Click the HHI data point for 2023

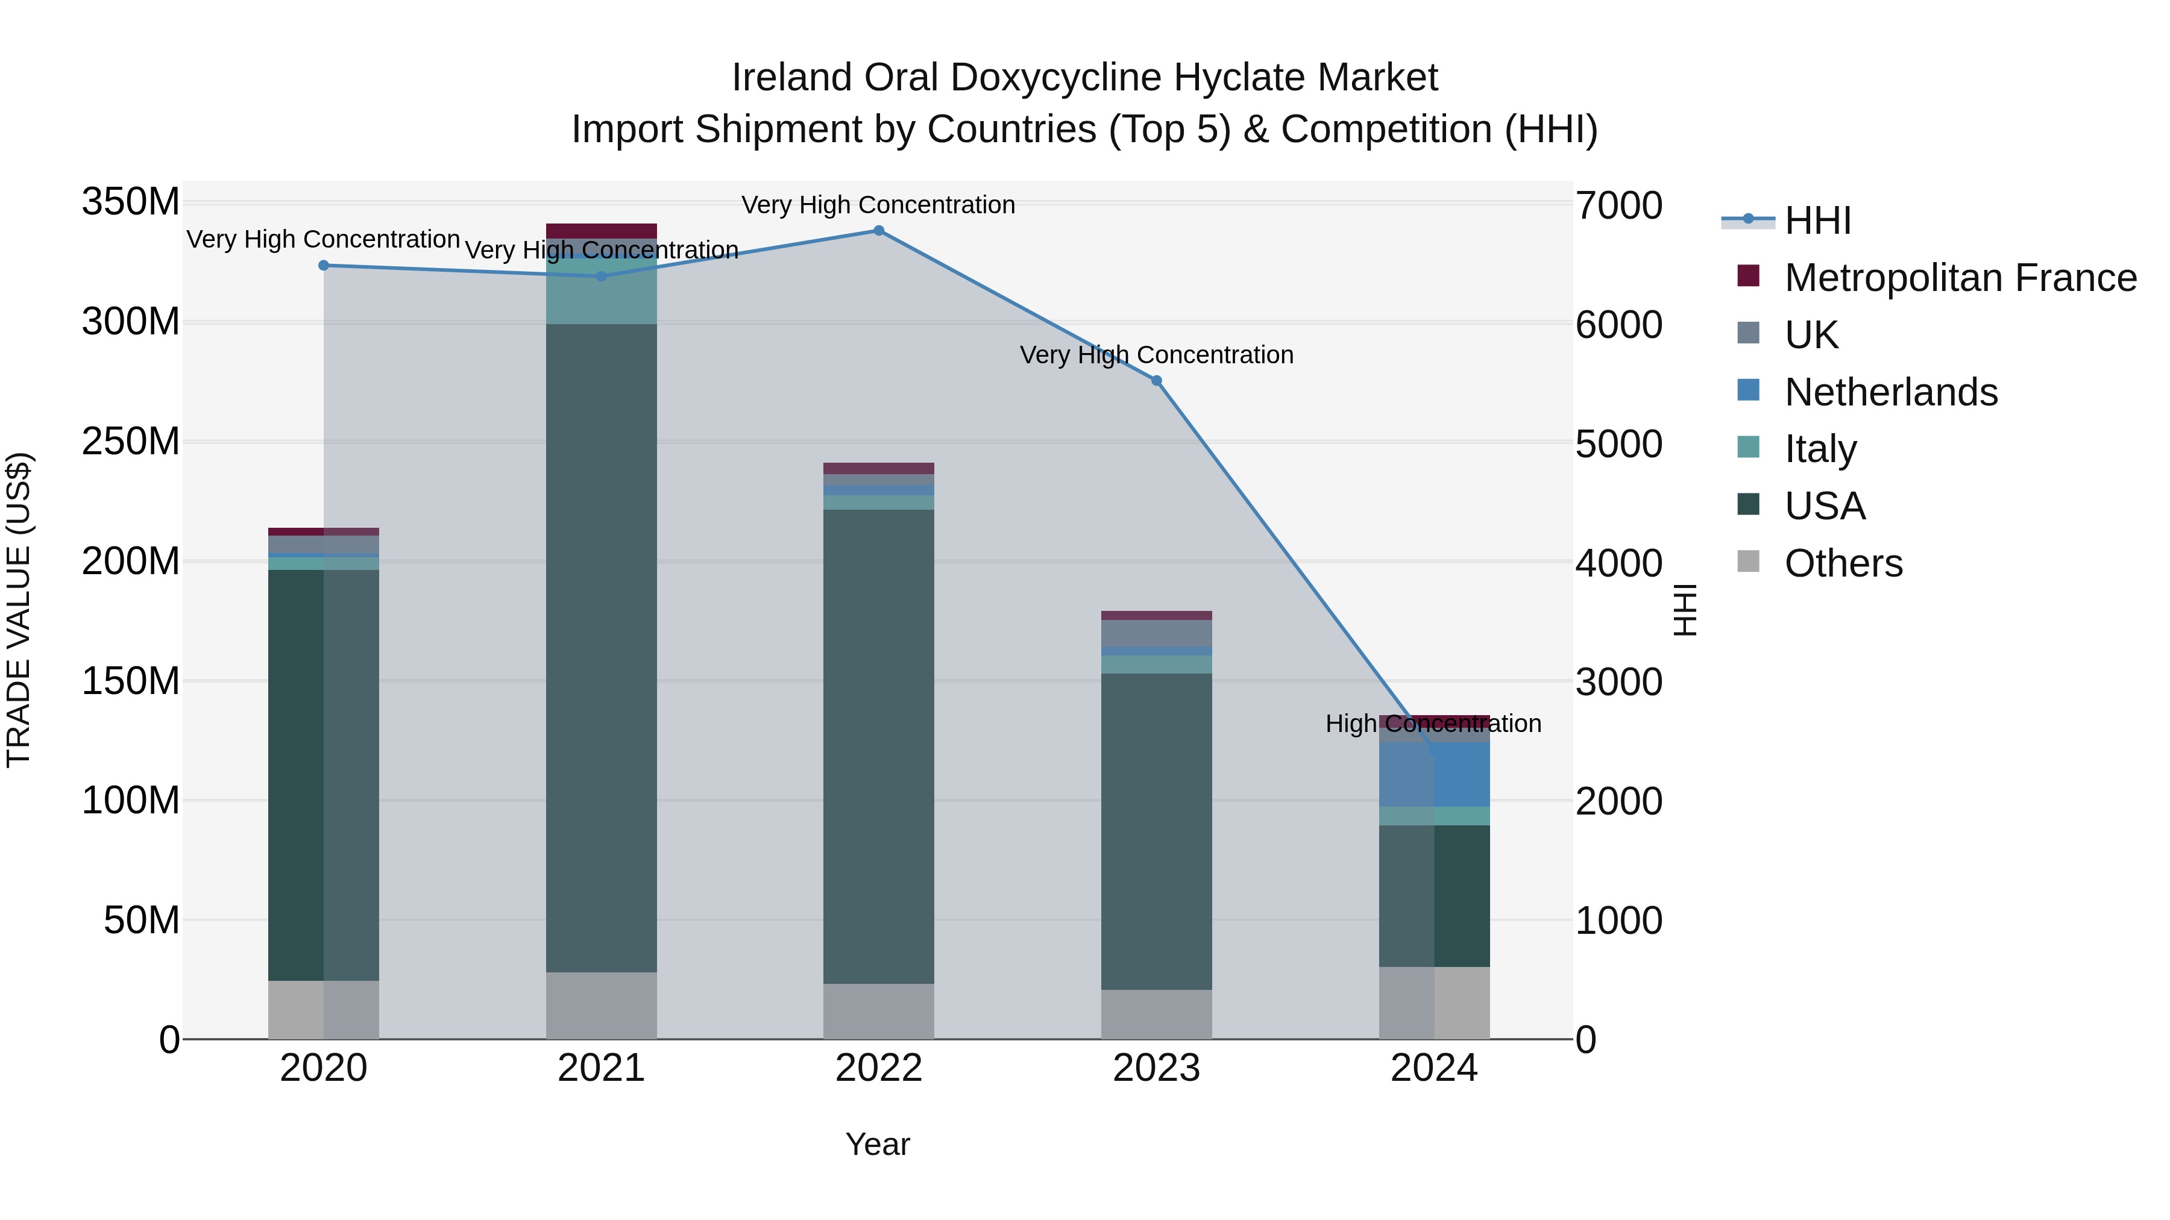pyautogui.click(x=1157, y=381)
